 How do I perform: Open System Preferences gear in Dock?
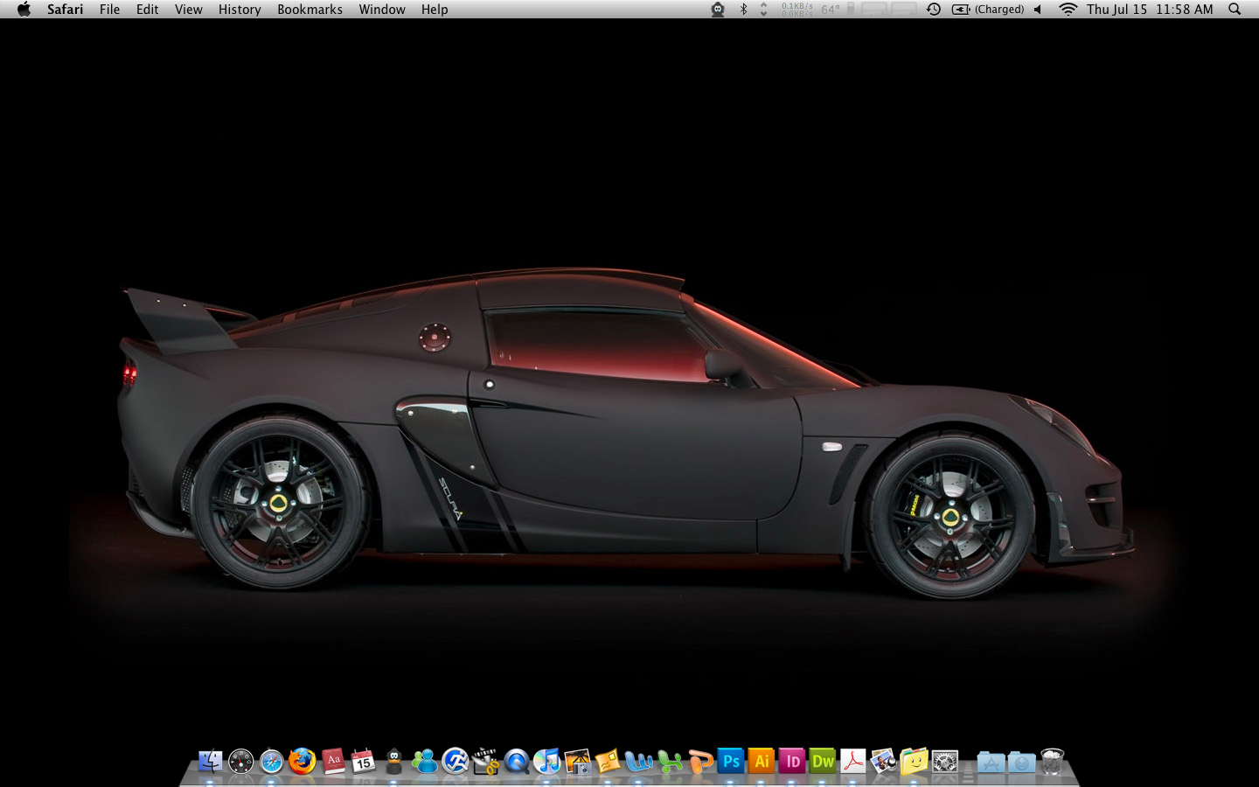pyautogui.click(x=945, y=762)
